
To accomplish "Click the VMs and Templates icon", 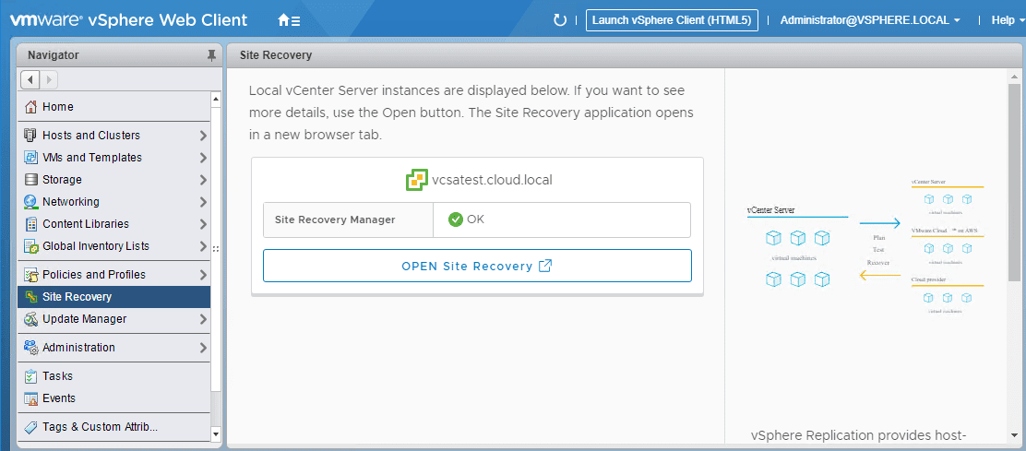I will pyautogui.click(x=30, y=158).
